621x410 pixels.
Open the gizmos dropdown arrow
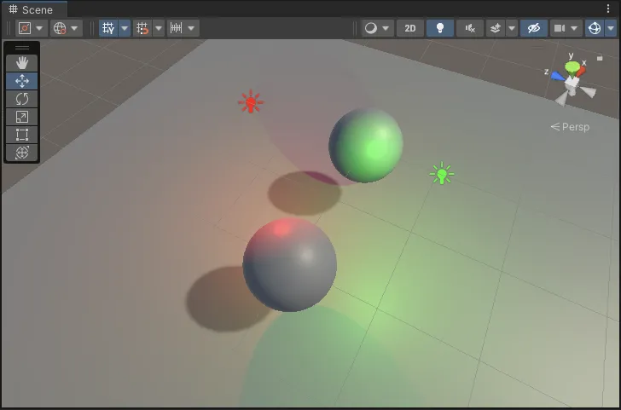609,28
